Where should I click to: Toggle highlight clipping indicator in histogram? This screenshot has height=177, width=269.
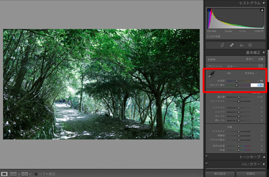(x=262, y=10)
